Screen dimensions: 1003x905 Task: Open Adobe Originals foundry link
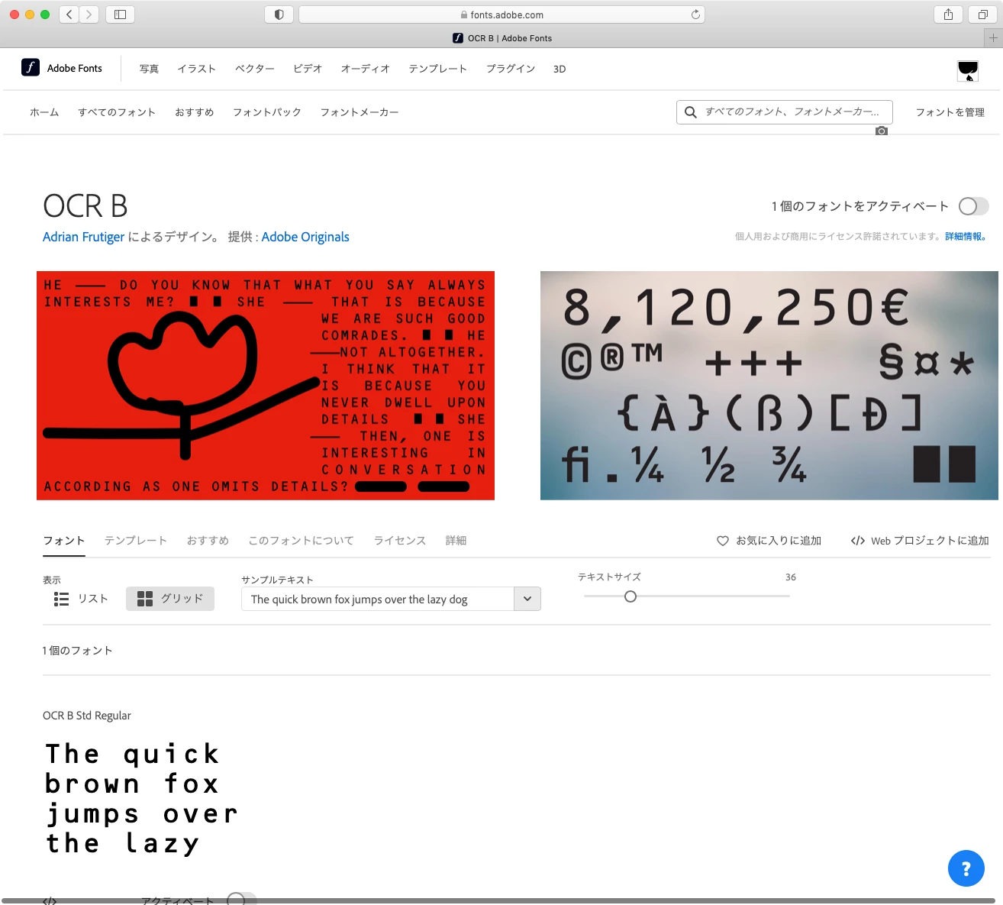pos(305,237)
